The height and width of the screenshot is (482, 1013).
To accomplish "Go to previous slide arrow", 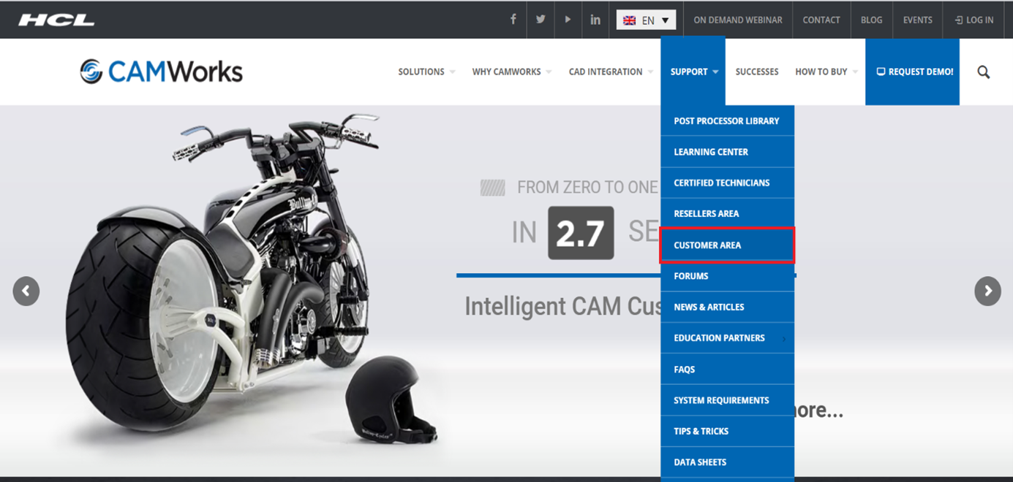I will (26, 291).
